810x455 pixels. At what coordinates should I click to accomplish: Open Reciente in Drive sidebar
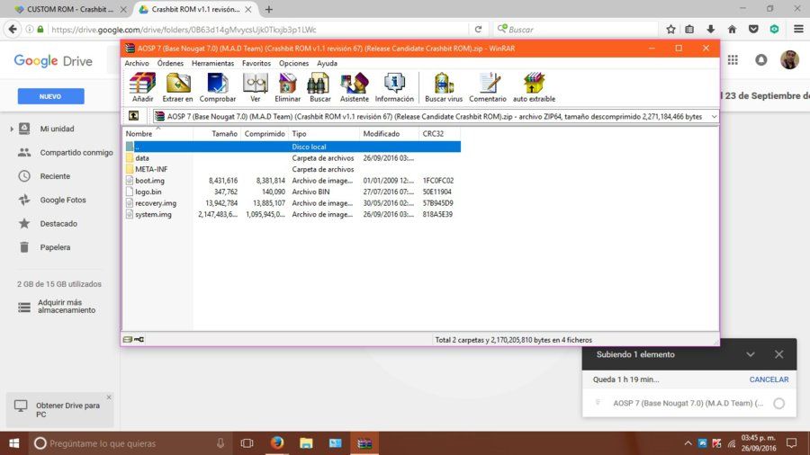pos(55,176)
